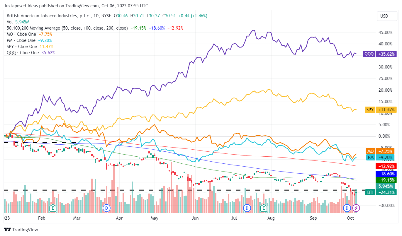Screen dimensions: 402x236
Task: Click the Feb label on time axis
Action: tap(42, 218)
